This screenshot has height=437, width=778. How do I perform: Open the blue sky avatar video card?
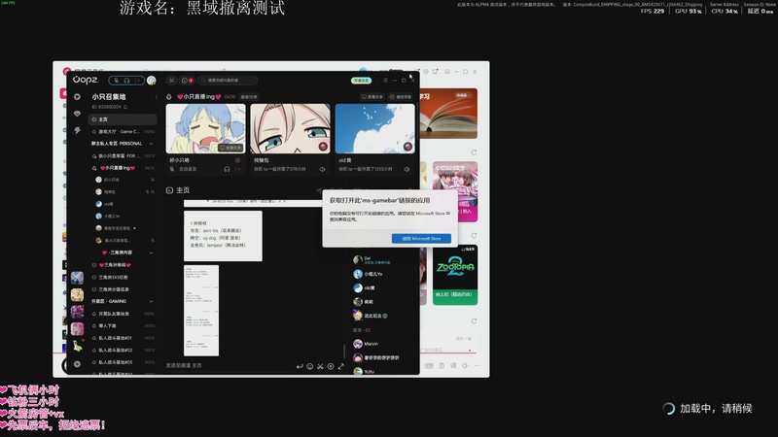point(375,129)
